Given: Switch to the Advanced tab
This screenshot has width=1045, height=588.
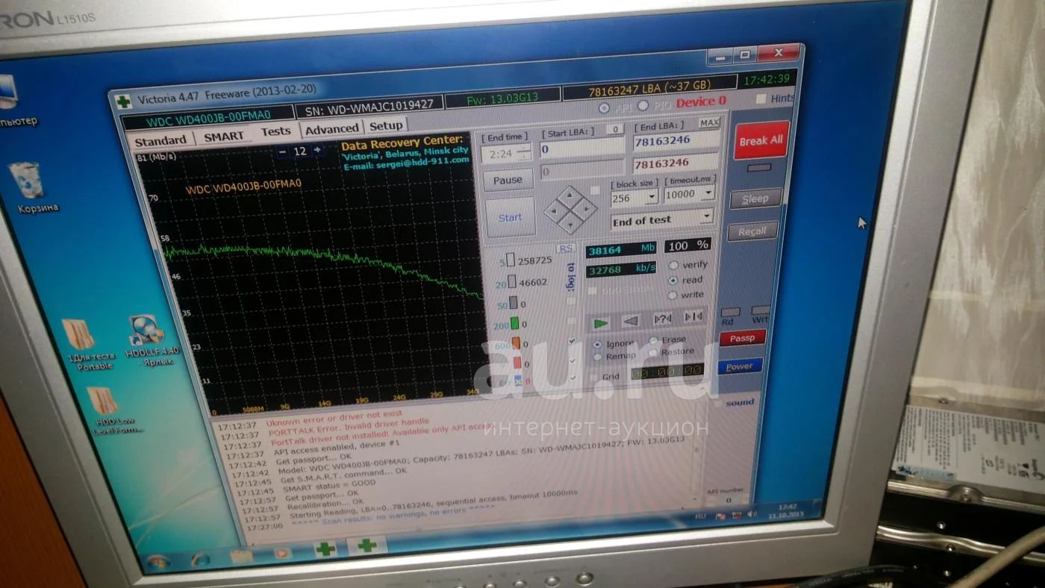Looking at the screenshot, I should click(332, 129).
